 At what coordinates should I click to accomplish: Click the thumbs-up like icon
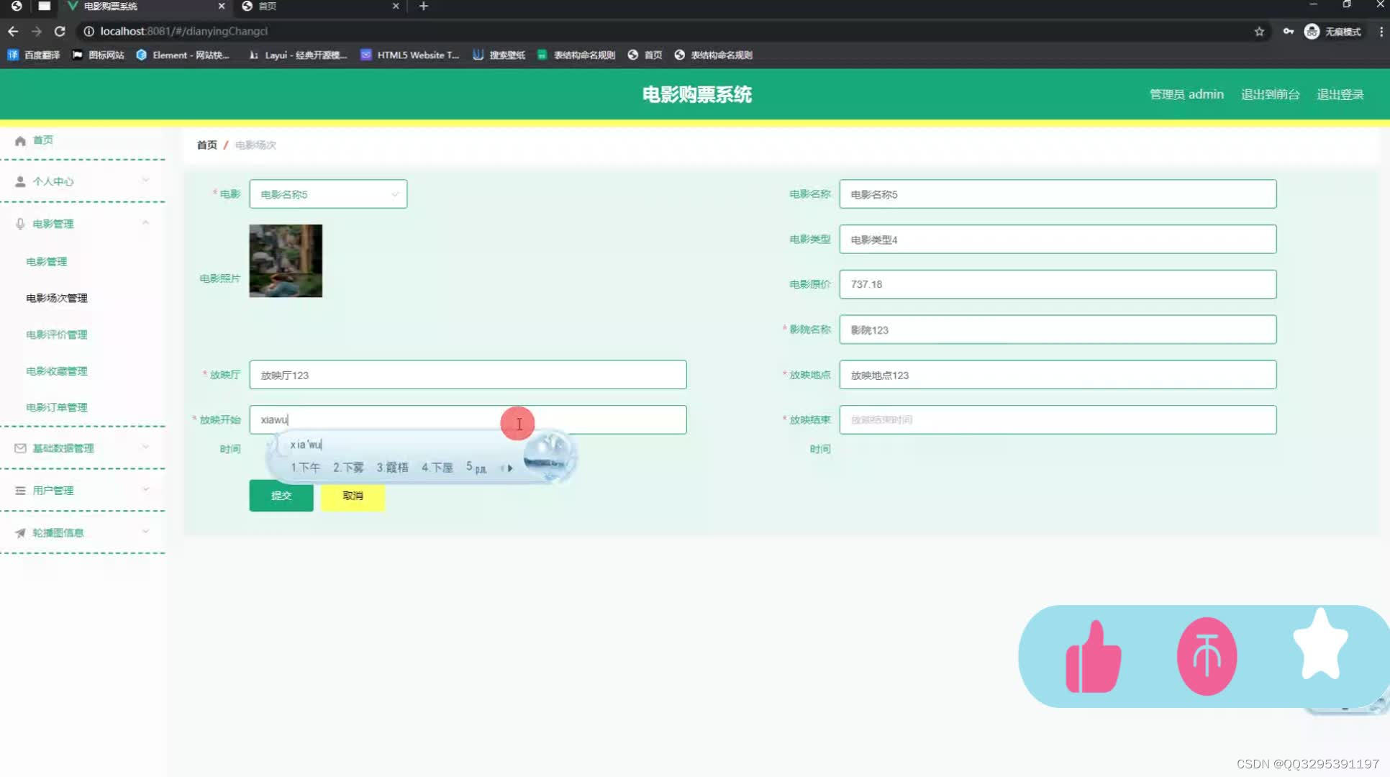click(1093, 657)
